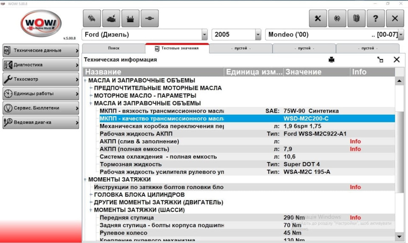The image size is (408, 243).
Task: Expand the technical information panel to full size
Action: (380, 60)
